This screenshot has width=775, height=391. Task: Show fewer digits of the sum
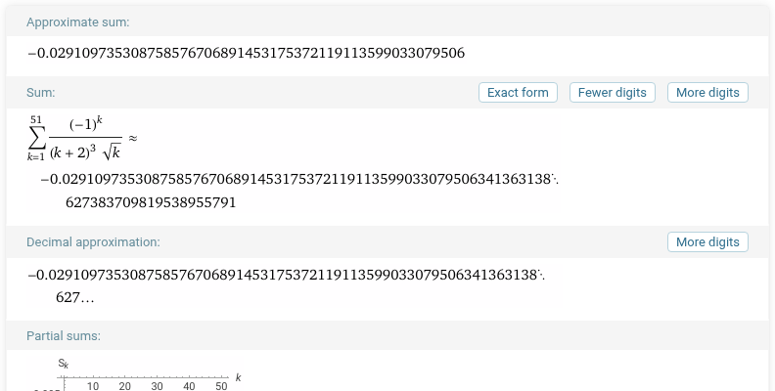point(612,92)
